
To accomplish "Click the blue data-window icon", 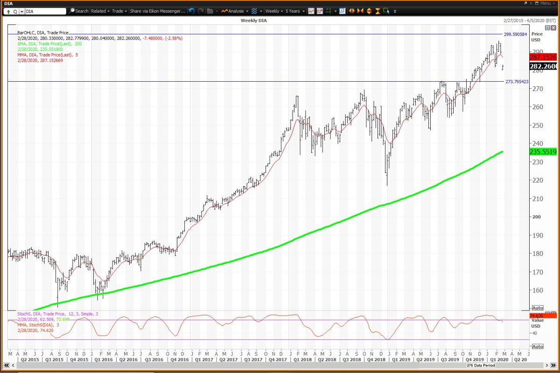I will pyautogui.click(x=342, y=11).
